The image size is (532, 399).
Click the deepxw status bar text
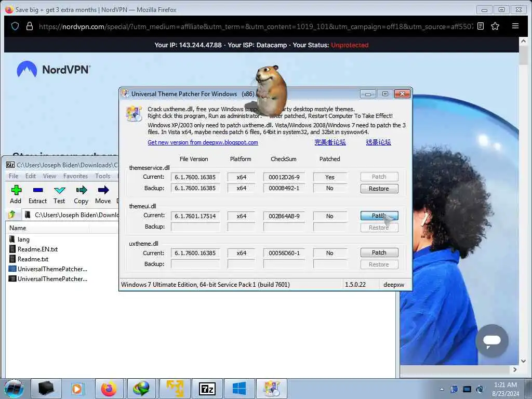pos(394,285)
